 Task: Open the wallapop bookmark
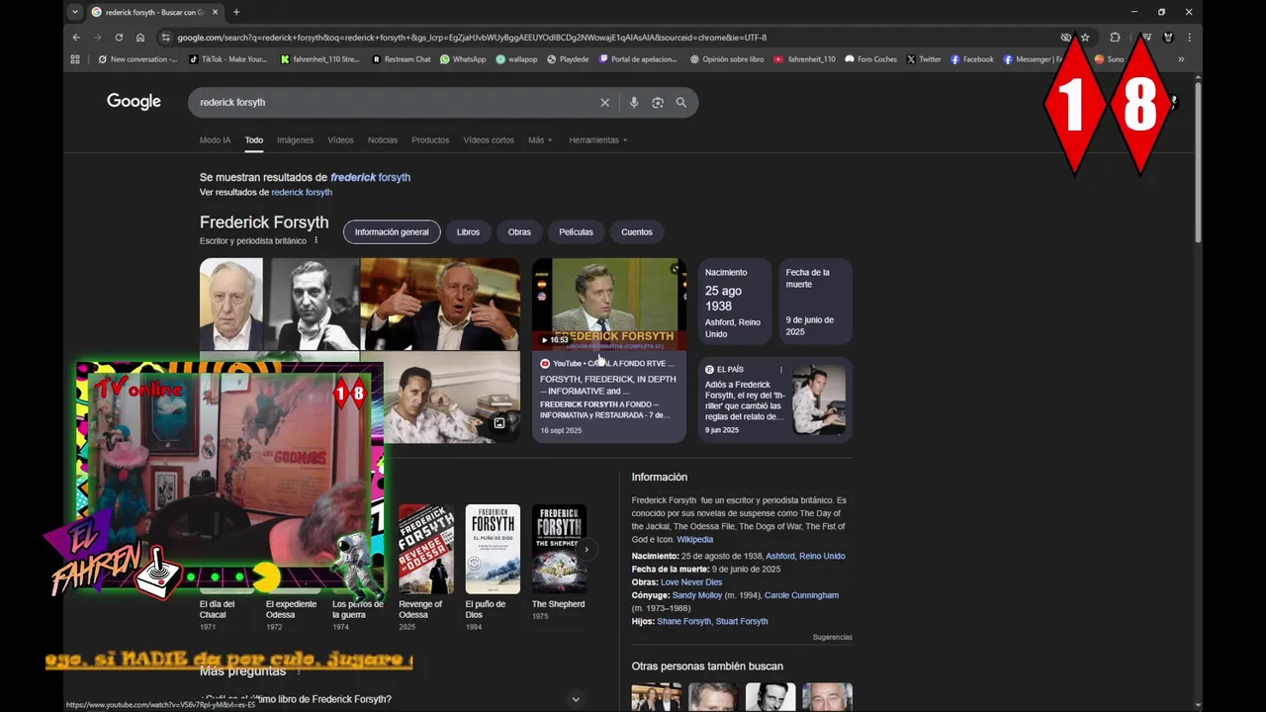tap(516, 59)
